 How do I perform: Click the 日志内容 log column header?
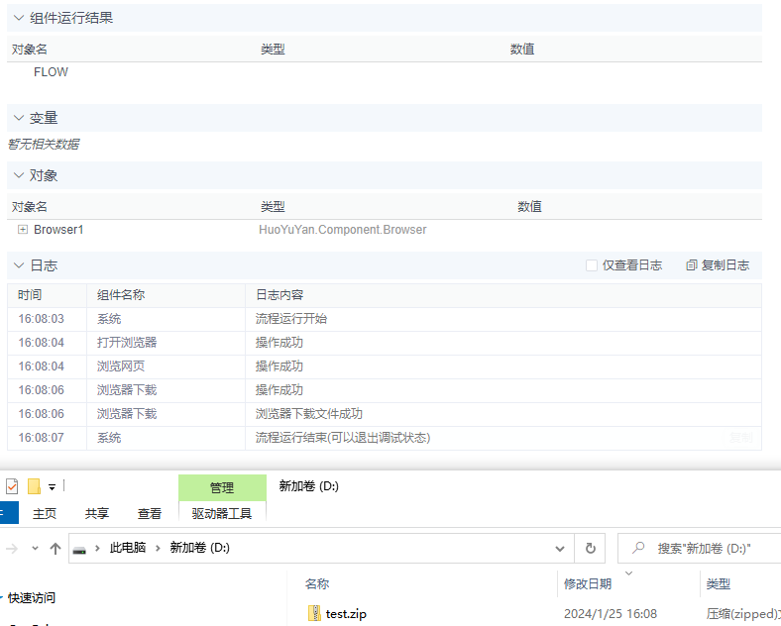click(x=279, y=294)
